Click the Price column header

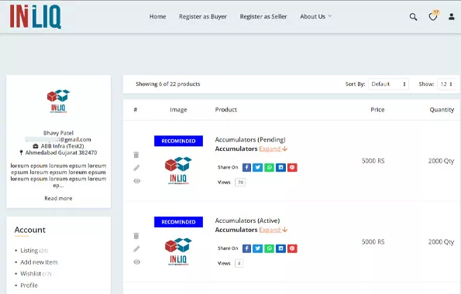[x=377, y=110]
